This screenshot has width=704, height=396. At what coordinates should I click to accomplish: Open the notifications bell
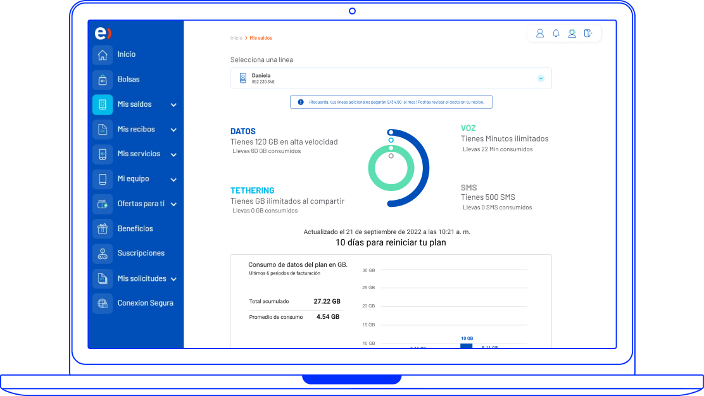click(556, 34)
